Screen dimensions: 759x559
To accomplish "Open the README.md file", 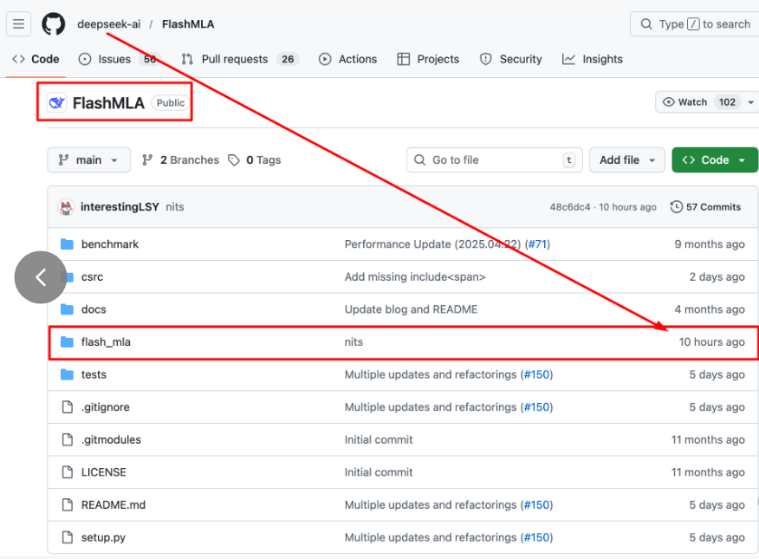I will (x=113, y=505).
